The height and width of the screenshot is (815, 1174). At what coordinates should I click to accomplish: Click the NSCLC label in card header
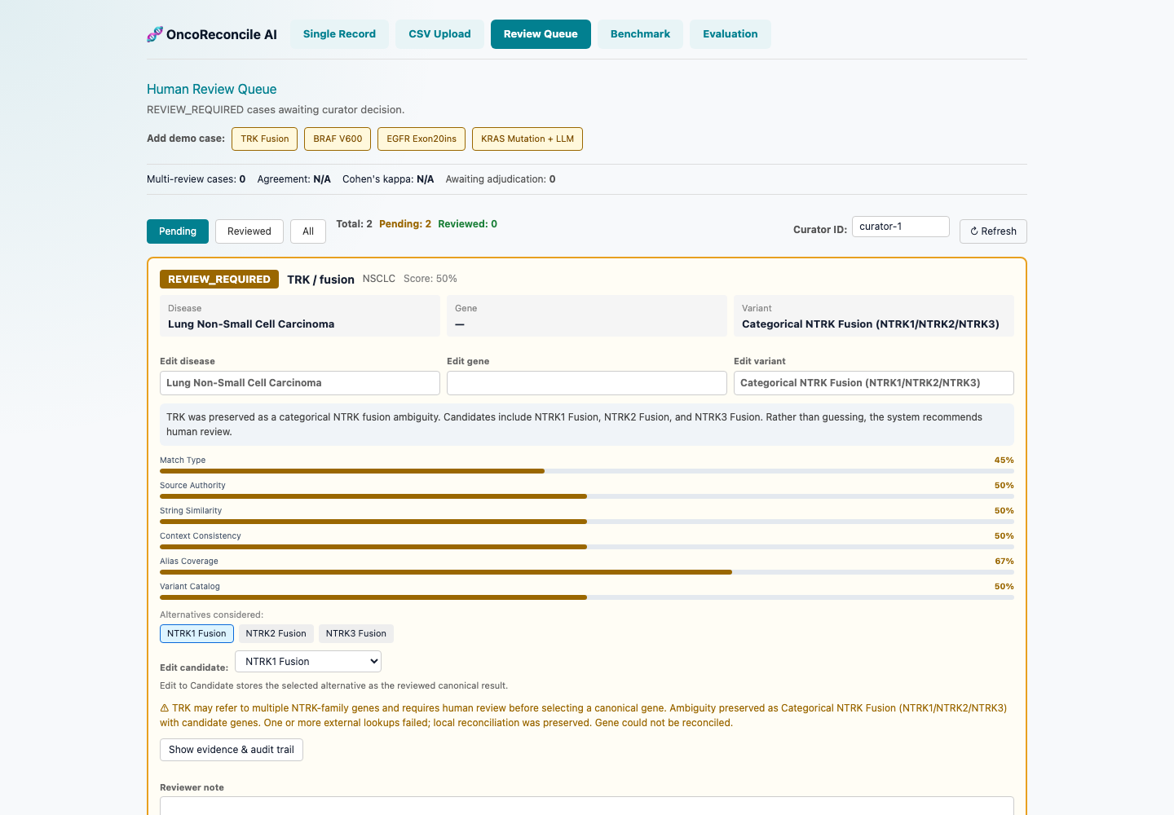(x=379, y=279)
